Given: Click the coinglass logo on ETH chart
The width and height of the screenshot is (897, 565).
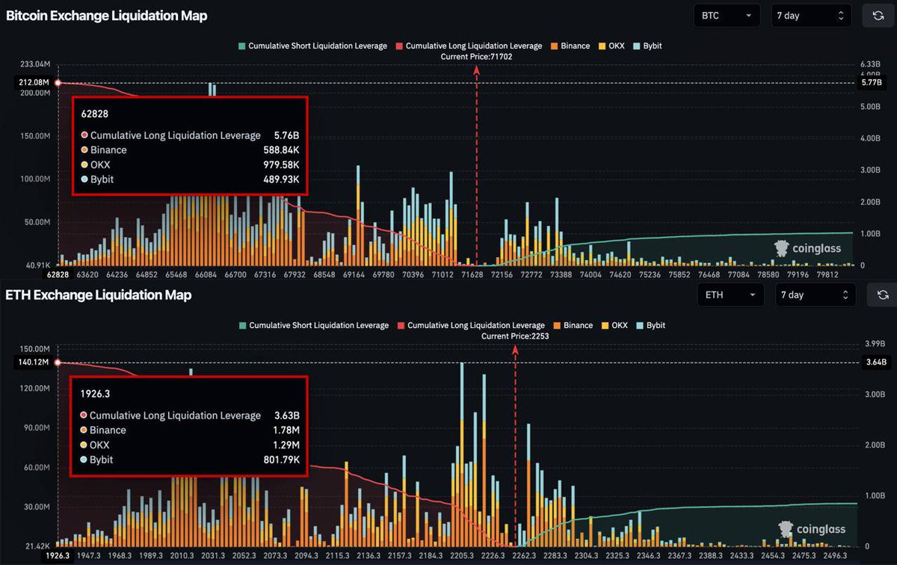Looking at the screenshot, I should tap(811, 529).
